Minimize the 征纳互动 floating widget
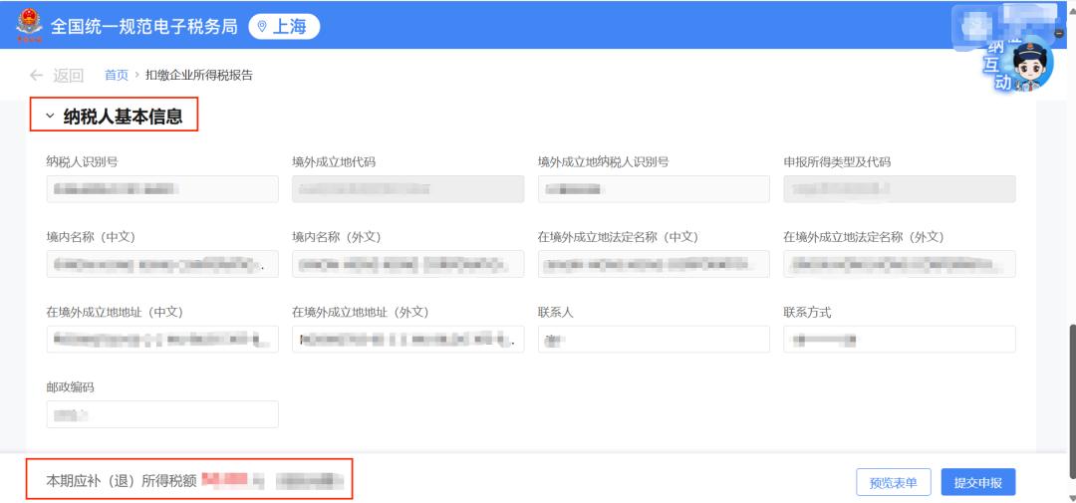Screen dimensions: 1076x503 [1058, 32]
